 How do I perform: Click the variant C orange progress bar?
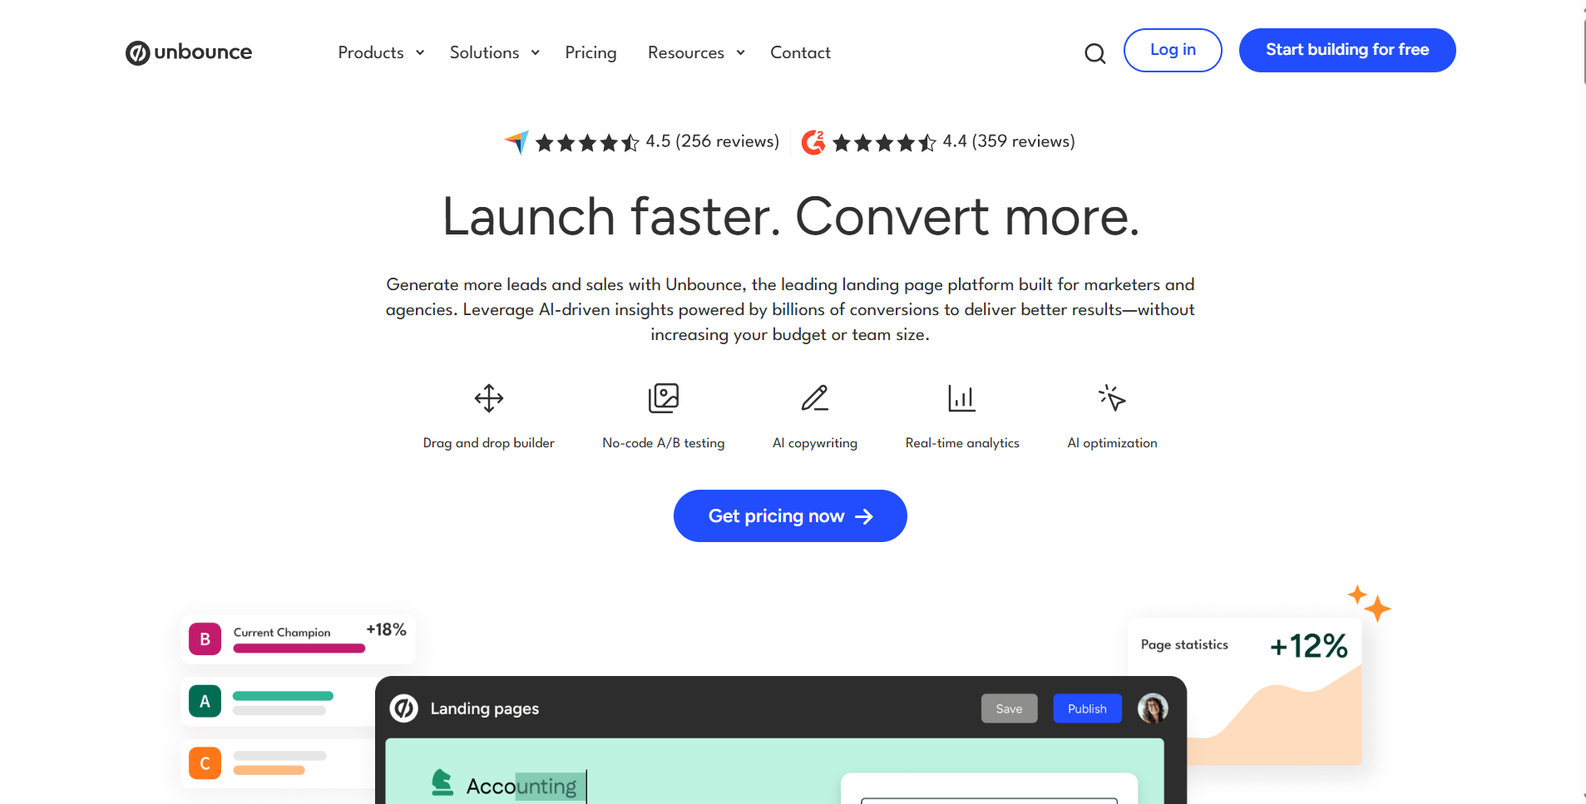tap(269, 771)
